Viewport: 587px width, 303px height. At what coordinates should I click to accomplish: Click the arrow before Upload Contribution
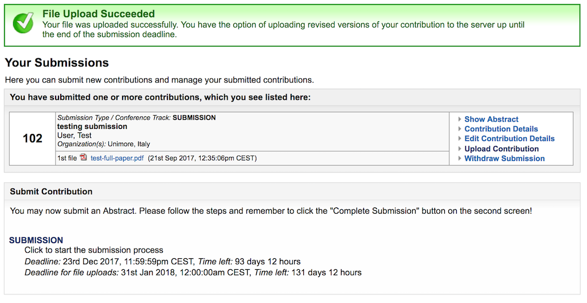pos(460,149)
